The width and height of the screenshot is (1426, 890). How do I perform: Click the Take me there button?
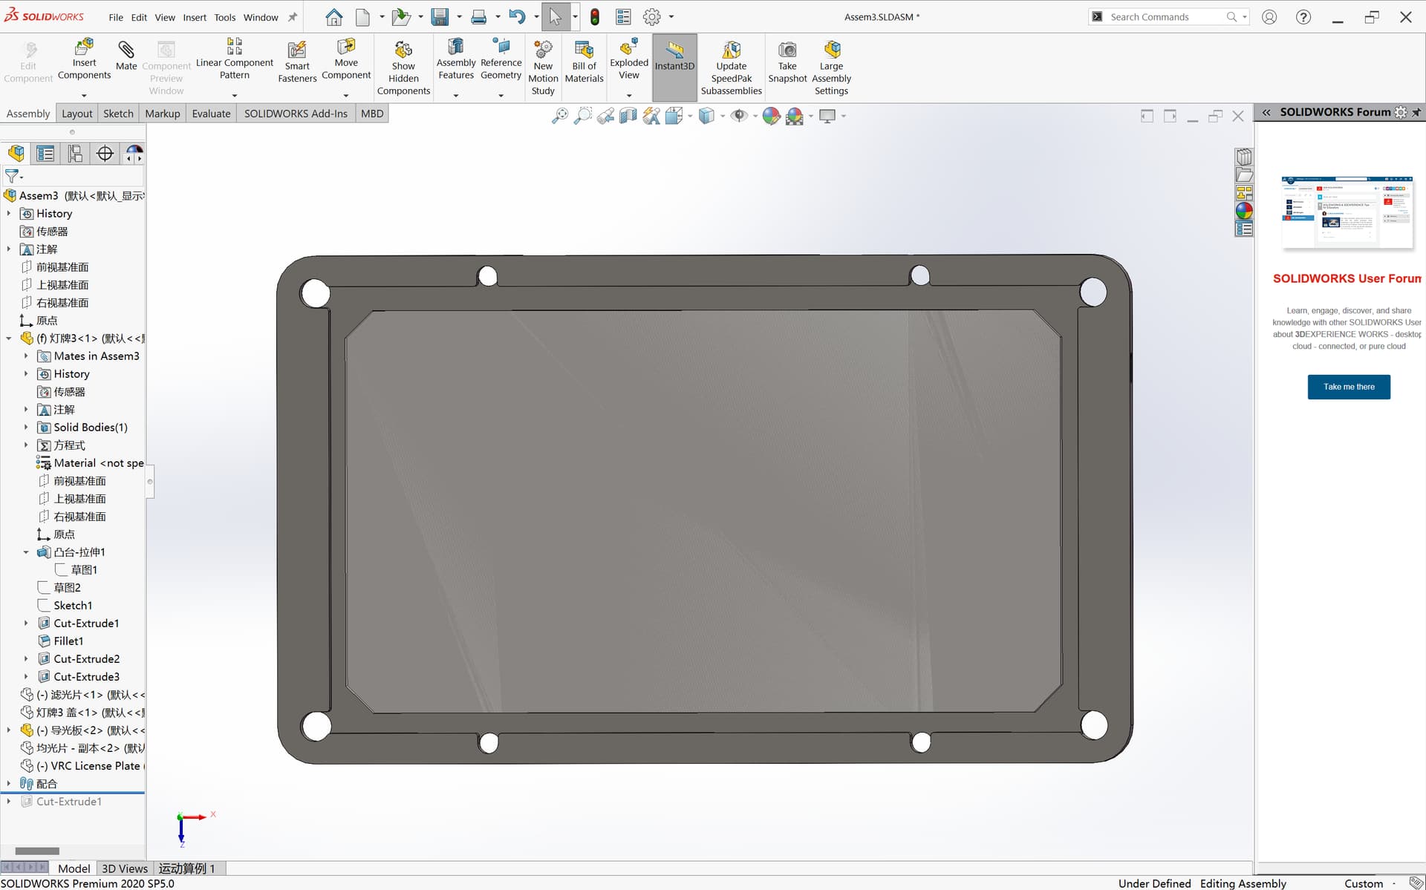[1349, 387]
